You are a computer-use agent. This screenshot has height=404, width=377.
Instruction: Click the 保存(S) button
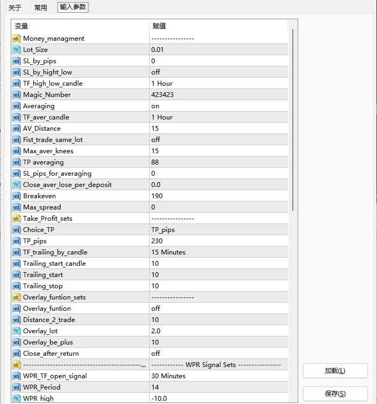pyautogui.click(x=335, y=394)
